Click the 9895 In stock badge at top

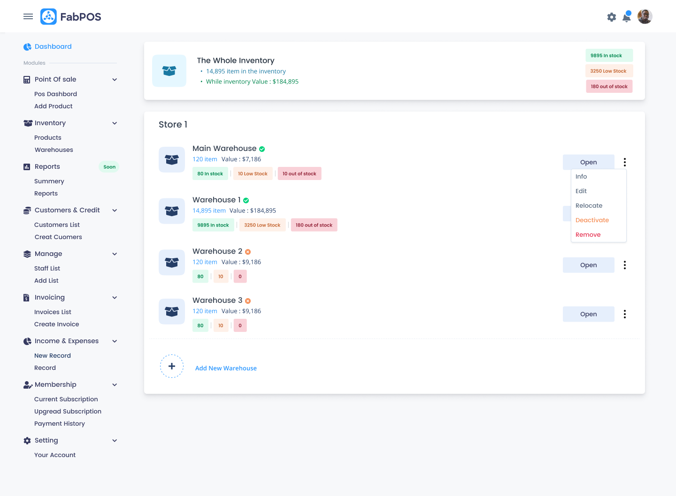click(x=609, y=55)
